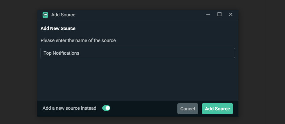Image resolution: width=285 pixels, height=124 pixels.
Task: Close the Add Source dialog
Action: click(x=230, y=14)
